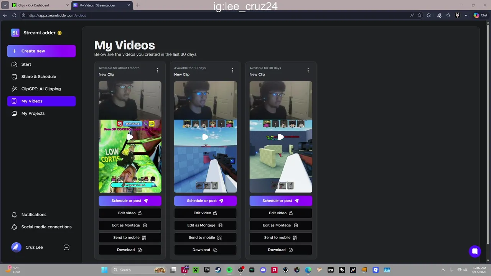The width and height of the screenshot is (491, 276).
Task: Open Microsoft Edge taskbar icon
Action: (x=308, y=270)
